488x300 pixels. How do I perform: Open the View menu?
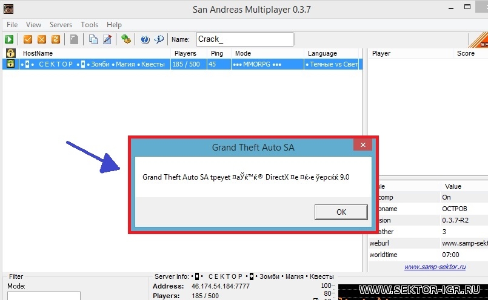pyautogui.click(x=33, y=25)
